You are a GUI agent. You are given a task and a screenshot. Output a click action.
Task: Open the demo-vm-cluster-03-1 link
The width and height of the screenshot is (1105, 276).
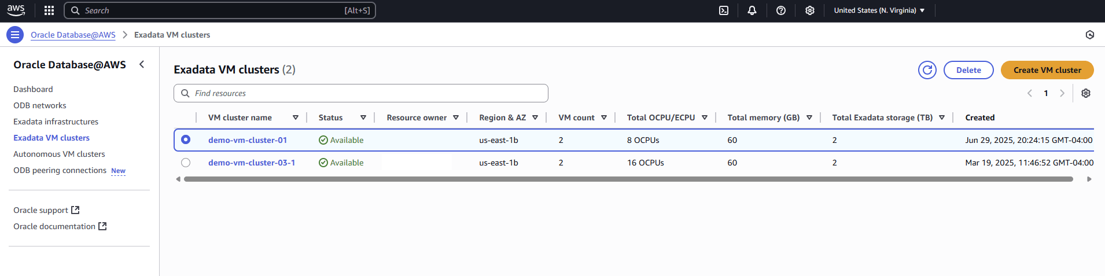pos(252,163)
